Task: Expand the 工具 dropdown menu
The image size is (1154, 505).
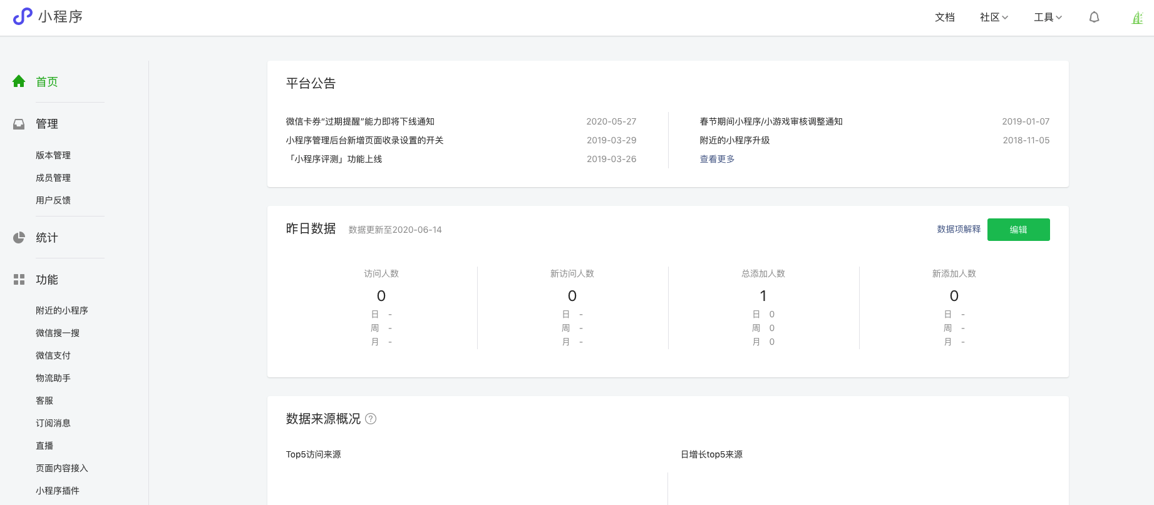Action: point(1048,18)
